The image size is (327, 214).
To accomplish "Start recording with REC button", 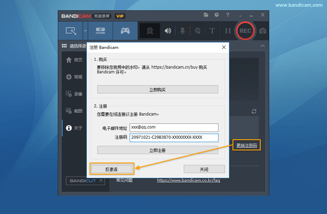I will point(245,31).
